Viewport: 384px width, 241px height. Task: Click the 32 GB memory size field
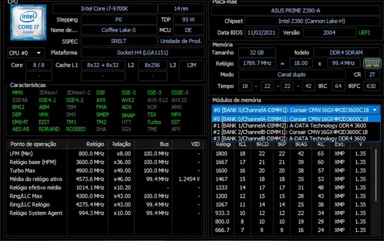257,53
